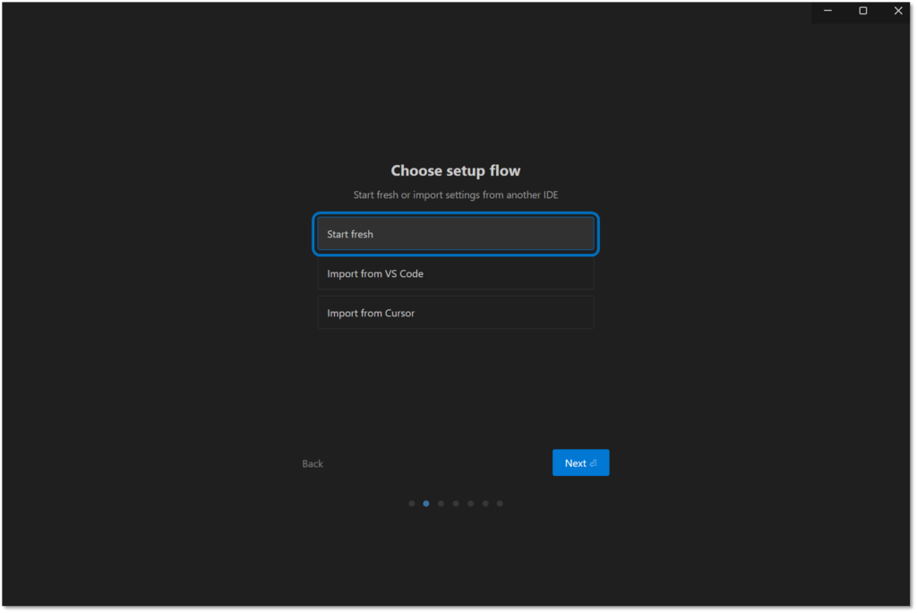Jump to the last step dot

tap(500, 504)
